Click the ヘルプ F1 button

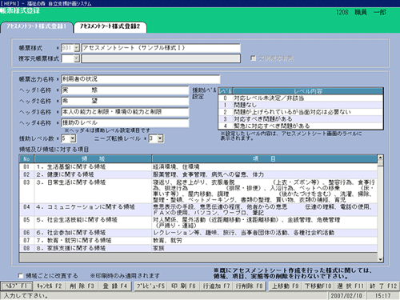17,286
